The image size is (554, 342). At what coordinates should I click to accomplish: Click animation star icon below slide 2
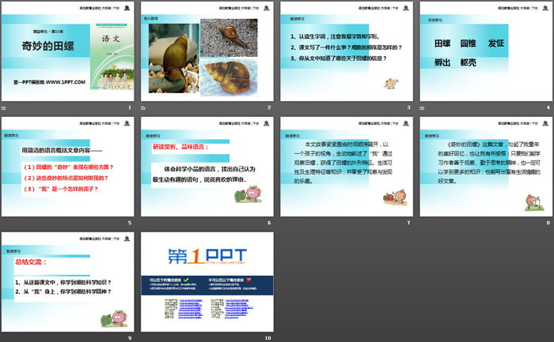(143, 107)
